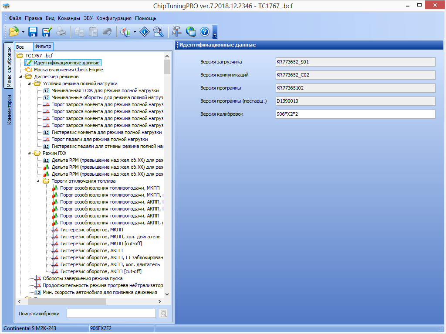Viewport: 446px width, 334px height.
Task: Select the Комментарии vertical side tab
Action: click(x=9, y=110)
